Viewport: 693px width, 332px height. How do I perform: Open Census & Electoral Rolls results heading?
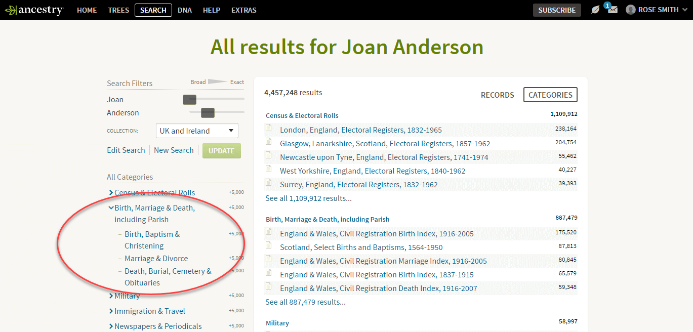tap(302, 115)
